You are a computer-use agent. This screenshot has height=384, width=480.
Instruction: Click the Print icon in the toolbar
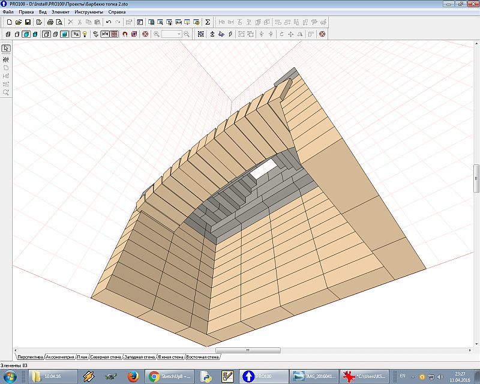click(x=50, y=22)
